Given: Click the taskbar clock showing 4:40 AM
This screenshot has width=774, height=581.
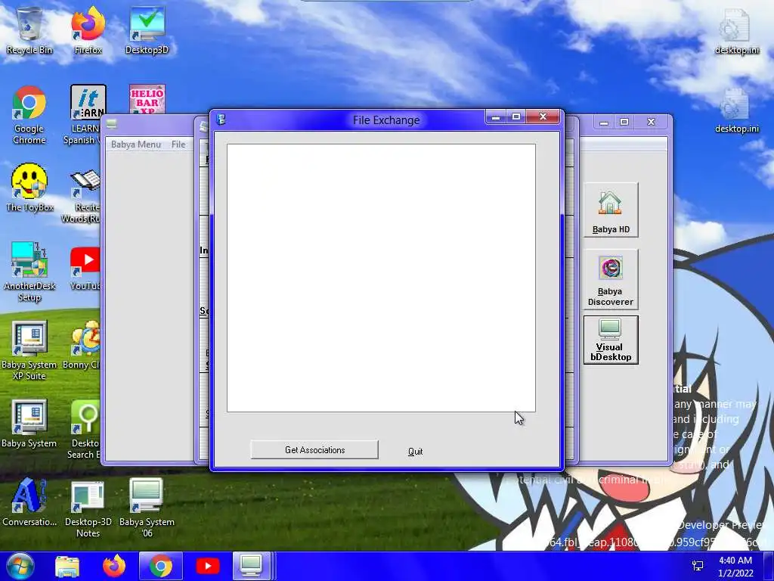Looking at the screenshot, I should [735, 566].
